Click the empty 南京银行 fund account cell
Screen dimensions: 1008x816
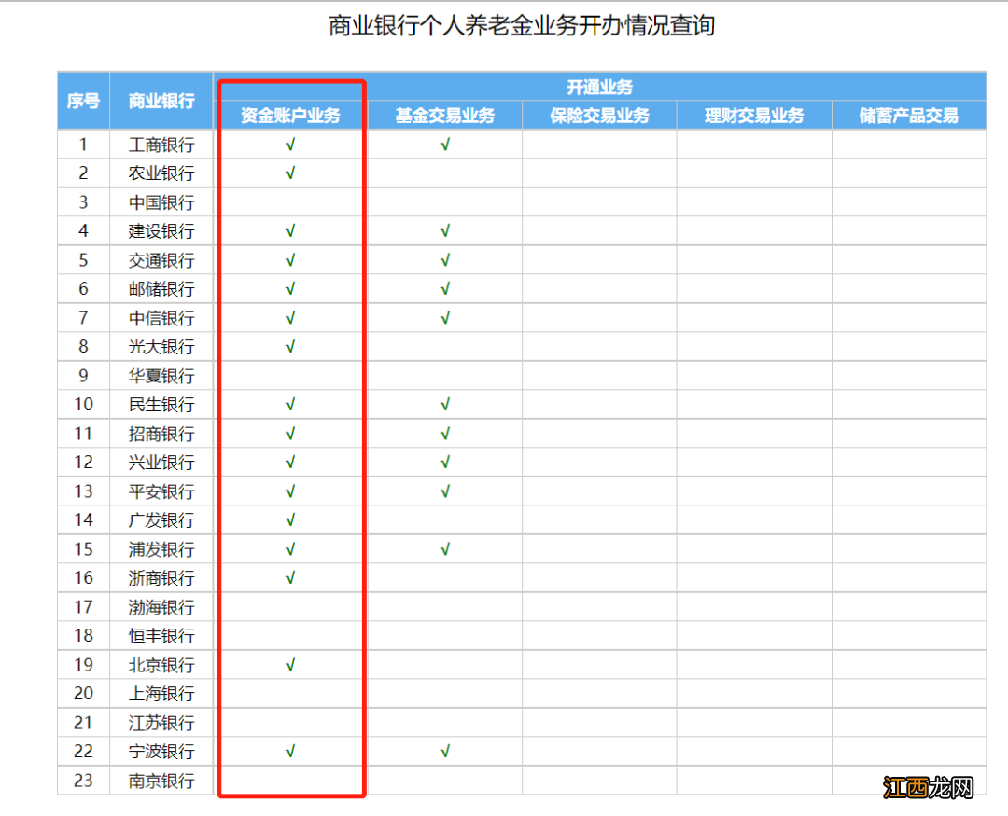click(x=290, y=781)
